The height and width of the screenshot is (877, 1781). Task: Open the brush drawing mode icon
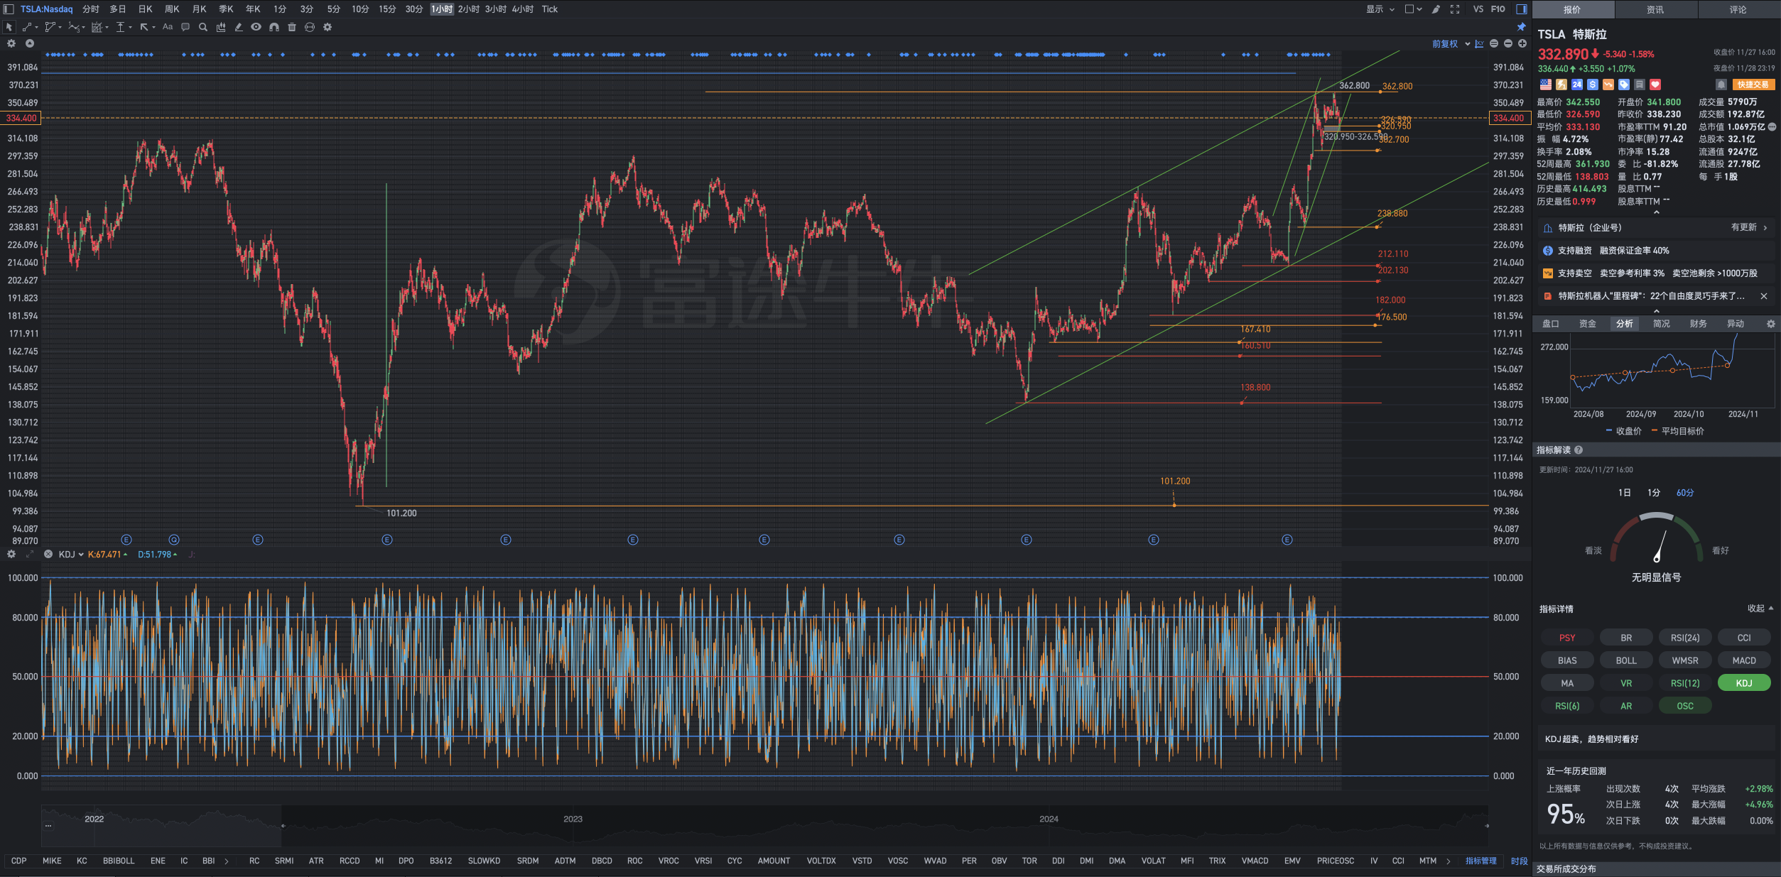[1436, 9]
